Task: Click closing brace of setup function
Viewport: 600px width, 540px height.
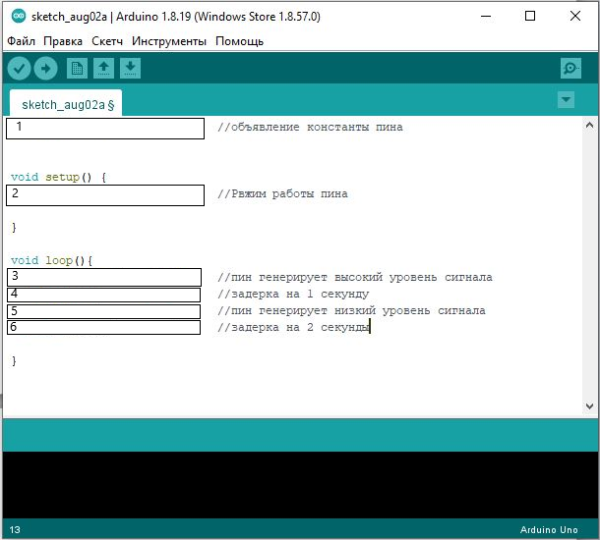Action: pyautogui.click(x=14, y=228)
